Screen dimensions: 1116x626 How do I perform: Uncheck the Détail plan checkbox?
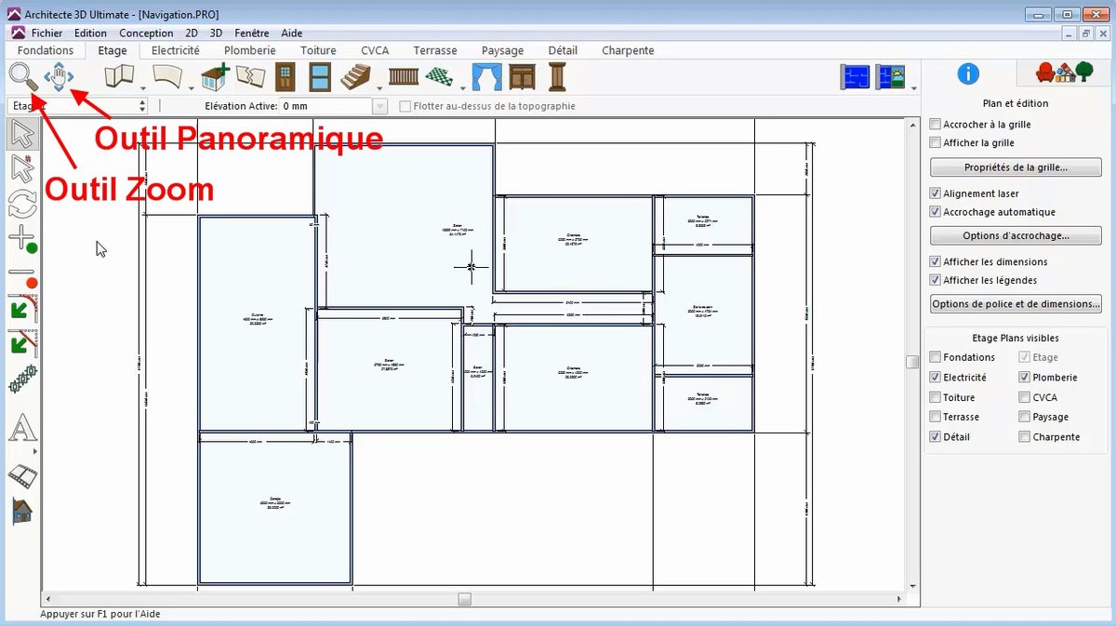tap(936, 436)
